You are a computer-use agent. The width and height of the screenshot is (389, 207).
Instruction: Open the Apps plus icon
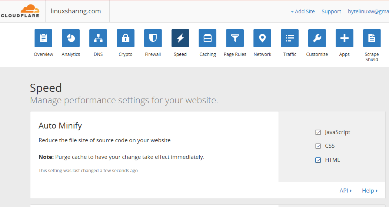345,38
